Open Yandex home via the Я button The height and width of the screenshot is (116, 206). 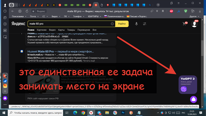pos(20,11)
